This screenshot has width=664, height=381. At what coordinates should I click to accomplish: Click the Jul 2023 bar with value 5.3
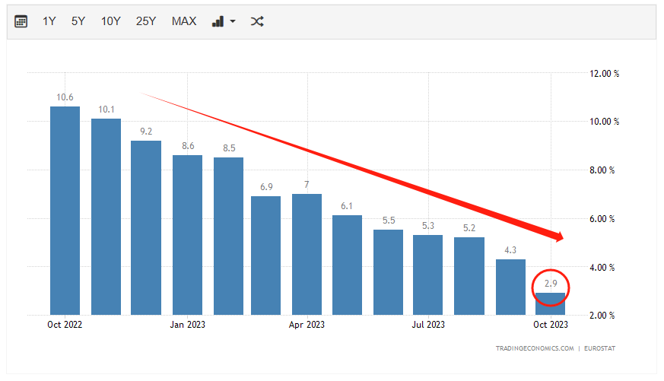pyautogui.click(x=428, y=275)
